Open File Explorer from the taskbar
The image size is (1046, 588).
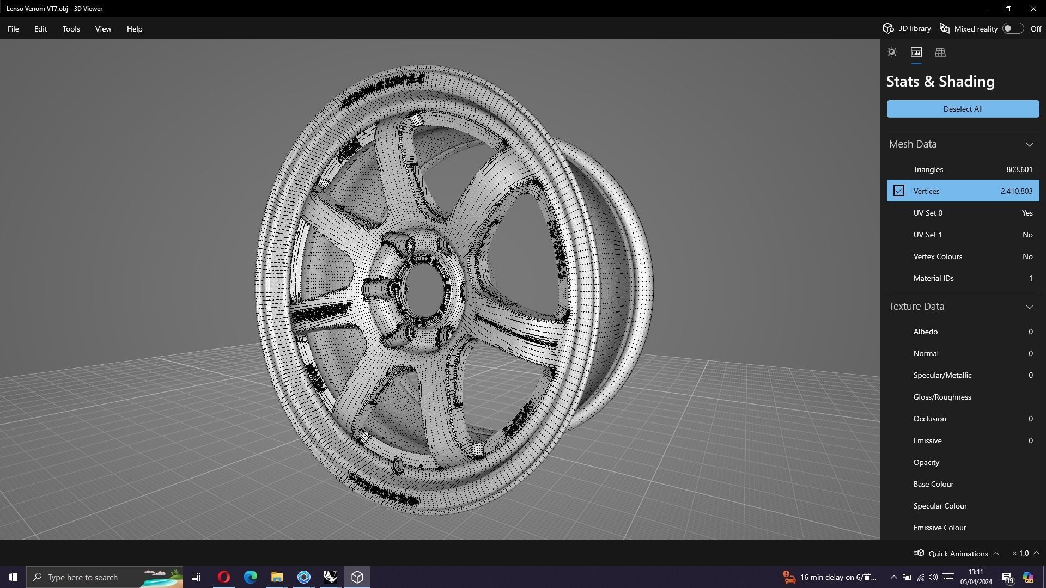point(277,577)
